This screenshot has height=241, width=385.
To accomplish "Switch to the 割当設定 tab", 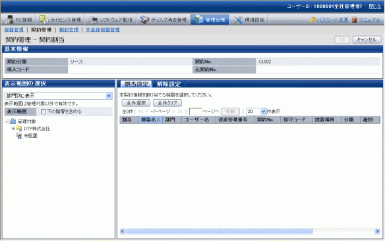I will click(136, 84).
